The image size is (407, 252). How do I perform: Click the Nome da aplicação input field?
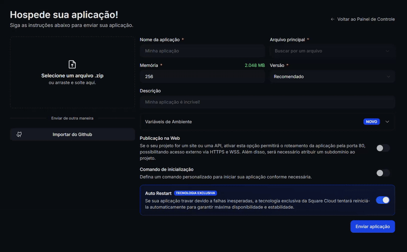[202, 51]
